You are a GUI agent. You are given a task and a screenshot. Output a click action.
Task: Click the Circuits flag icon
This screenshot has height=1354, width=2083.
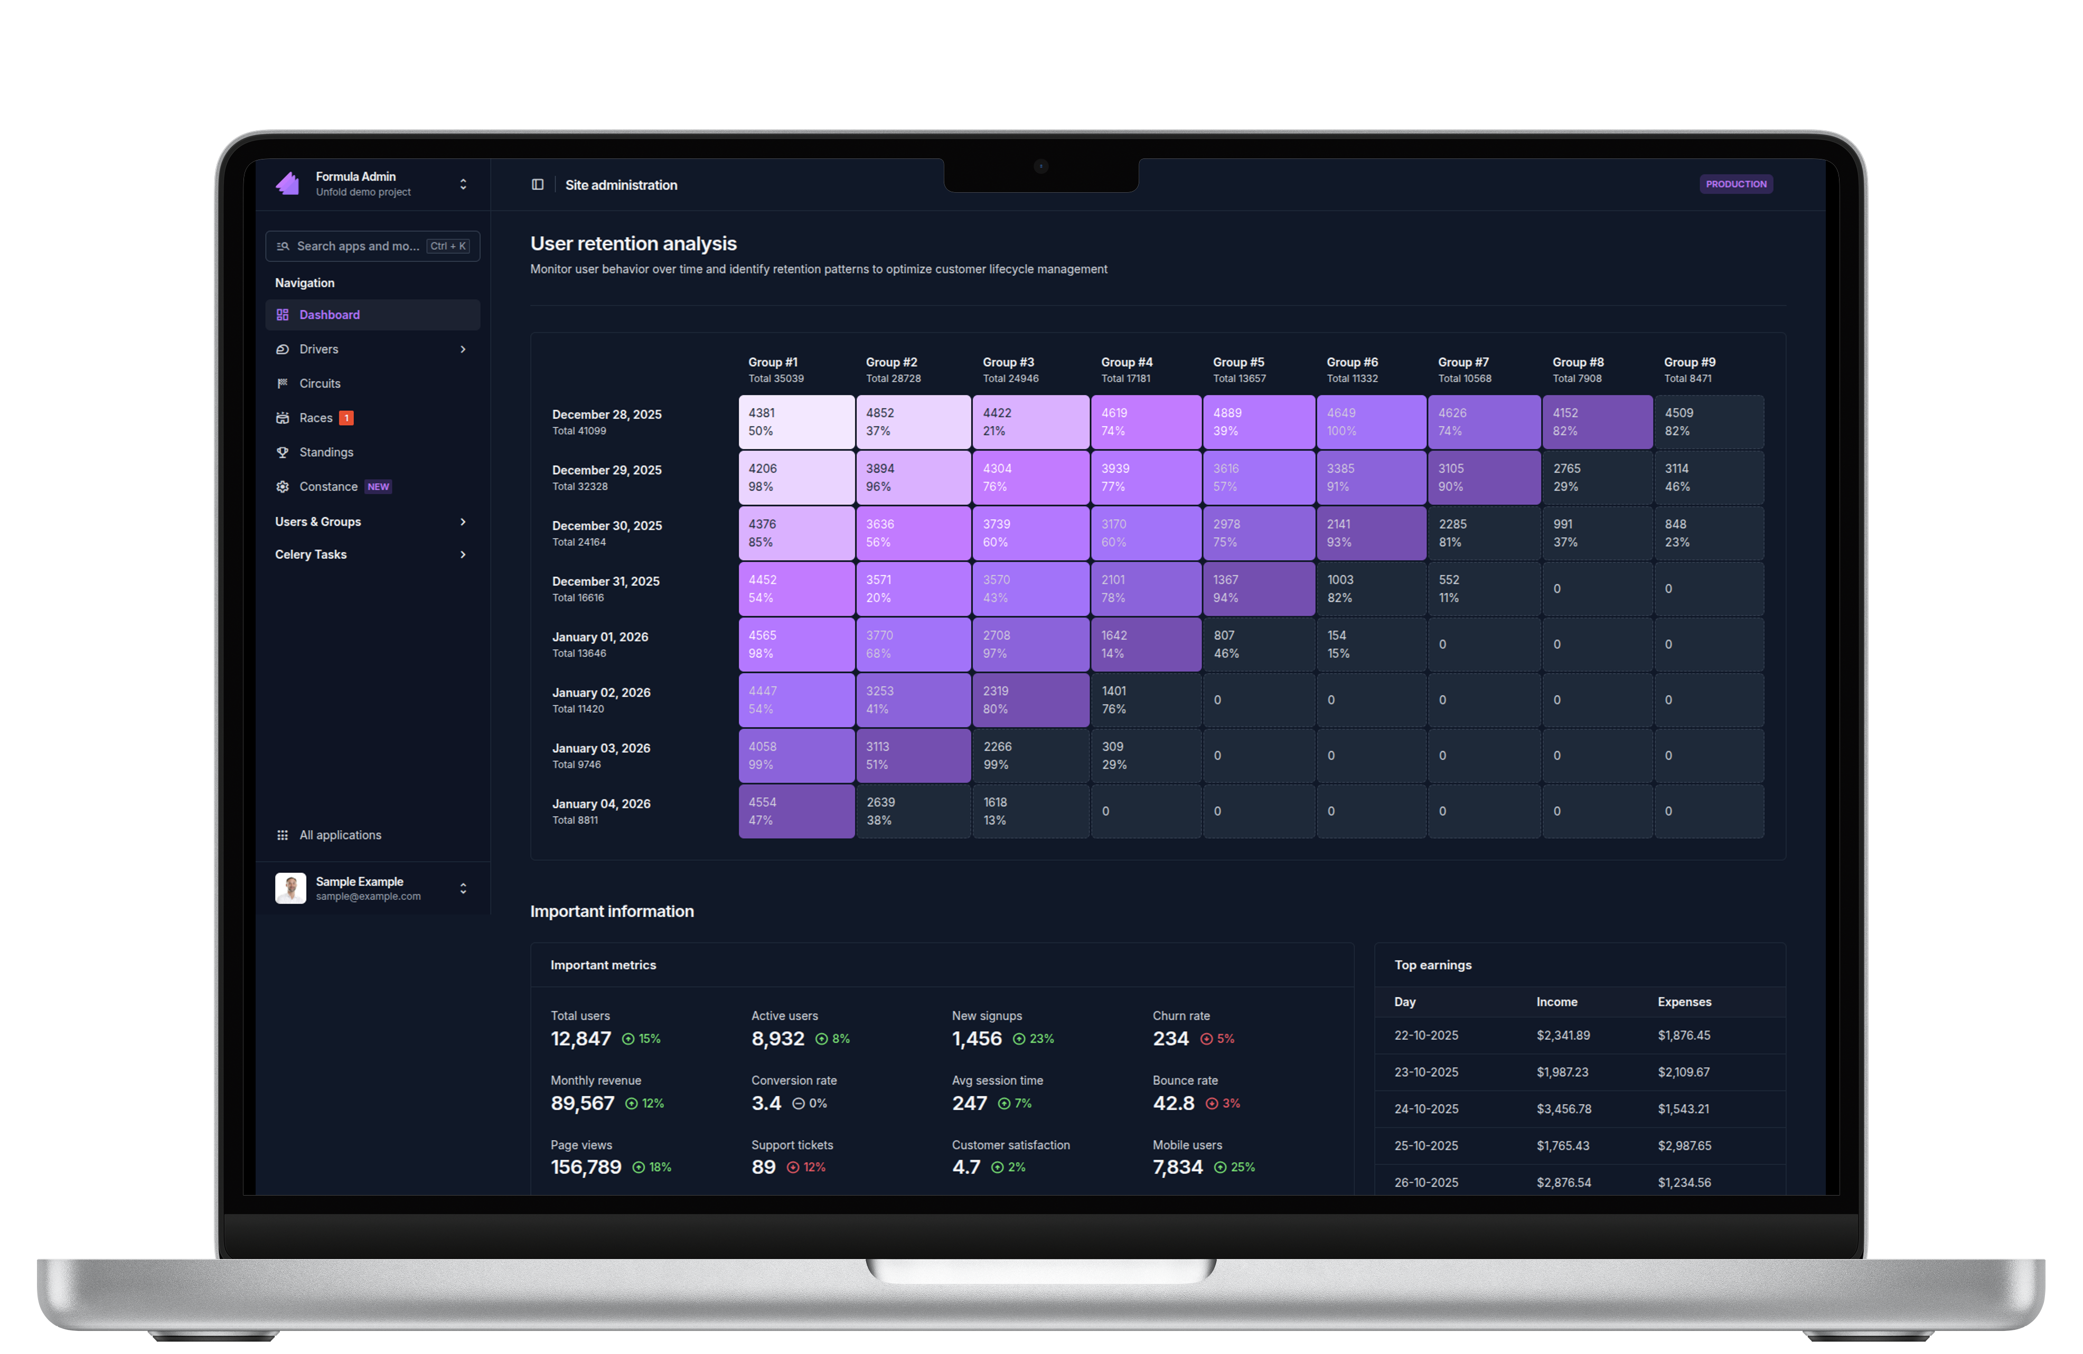tap(283, 383)
